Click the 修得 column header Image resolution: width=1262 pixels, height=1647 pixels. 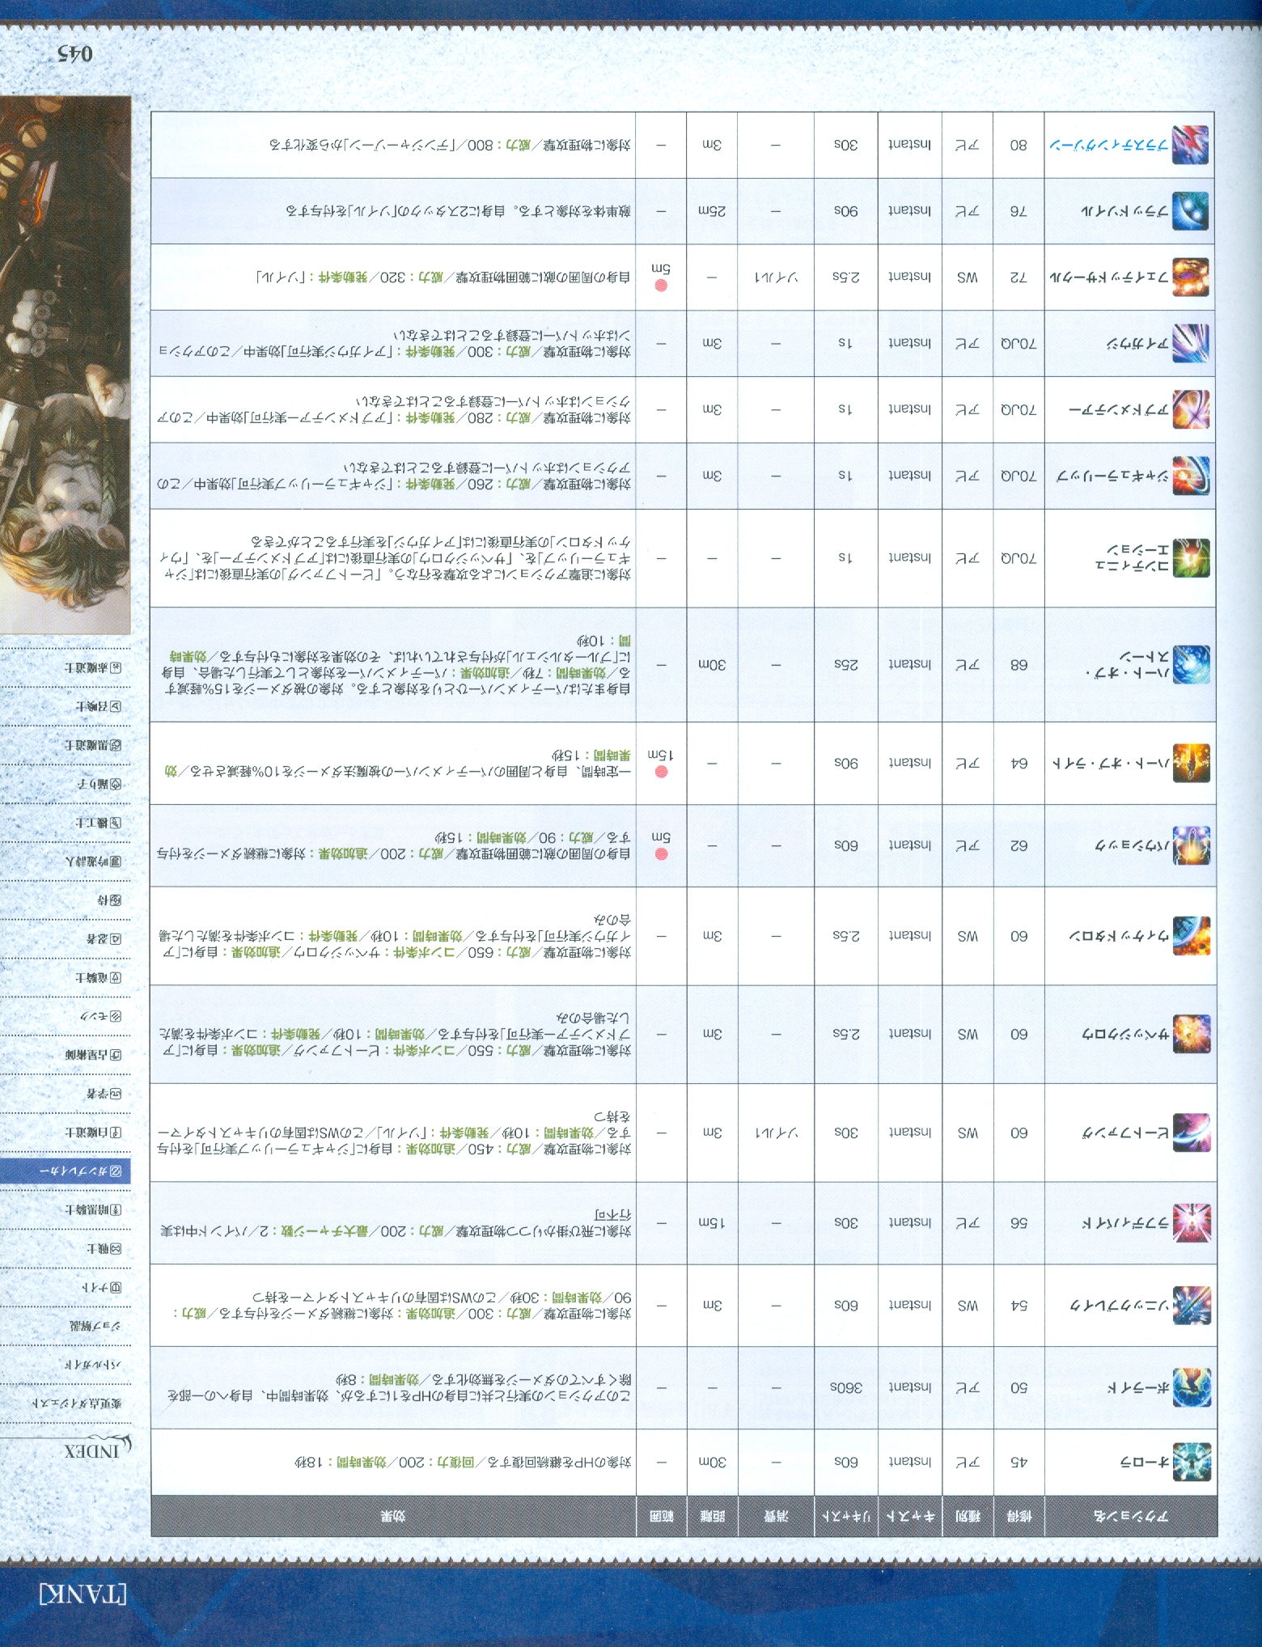coord(1018,1516)
